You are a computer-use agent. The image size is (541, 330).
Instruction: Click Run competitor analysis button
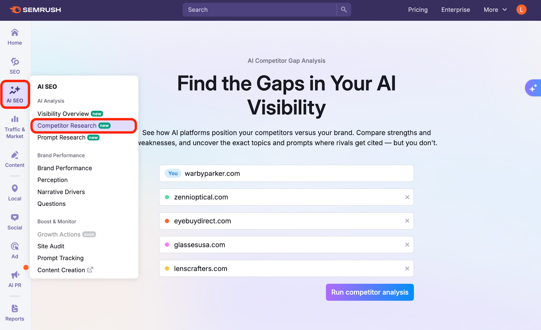pyautogui.click(x=370, y=292)
